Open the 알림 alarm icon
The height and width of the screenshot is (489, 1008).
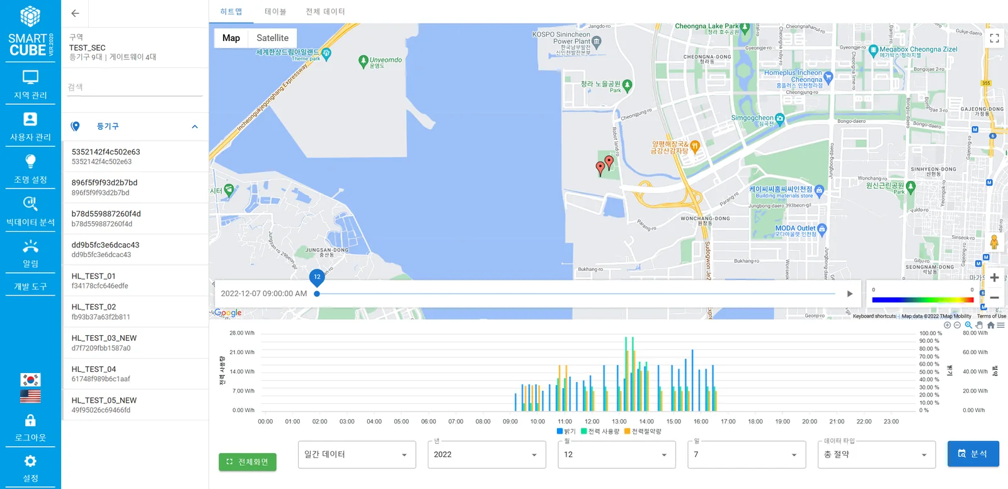tap(30, 246)
